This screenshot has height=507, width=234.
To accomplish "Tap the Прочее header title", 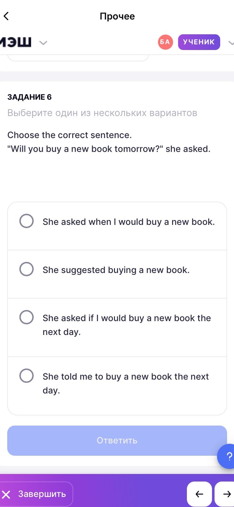I will coord(117,16).
